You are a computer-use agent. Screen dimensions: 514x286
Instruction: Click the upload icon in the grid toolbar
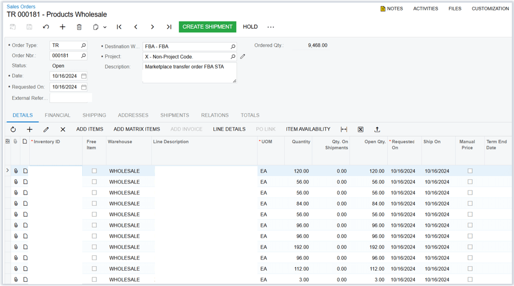pyautogui.click(x=377, y=130)
